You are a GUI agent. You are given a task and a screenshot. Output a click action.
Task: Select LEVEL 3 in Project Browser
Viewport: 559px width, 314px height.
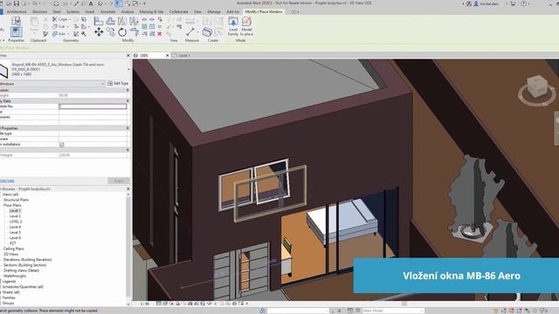16,222
